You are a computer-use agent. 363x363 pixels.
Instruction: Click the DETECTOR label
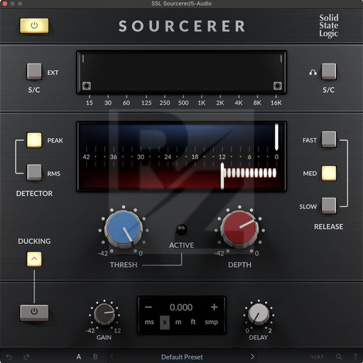click(34, 194)
